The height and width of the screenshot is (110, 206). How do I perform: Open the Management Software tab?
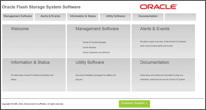click(x=18, y=17)
